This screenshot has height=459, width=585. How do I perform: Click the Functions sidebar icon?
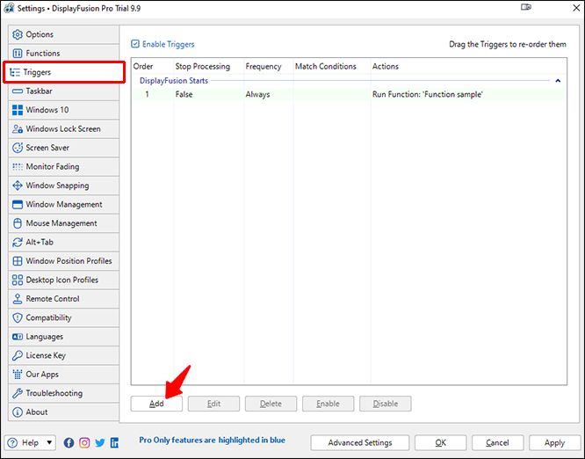18,54
